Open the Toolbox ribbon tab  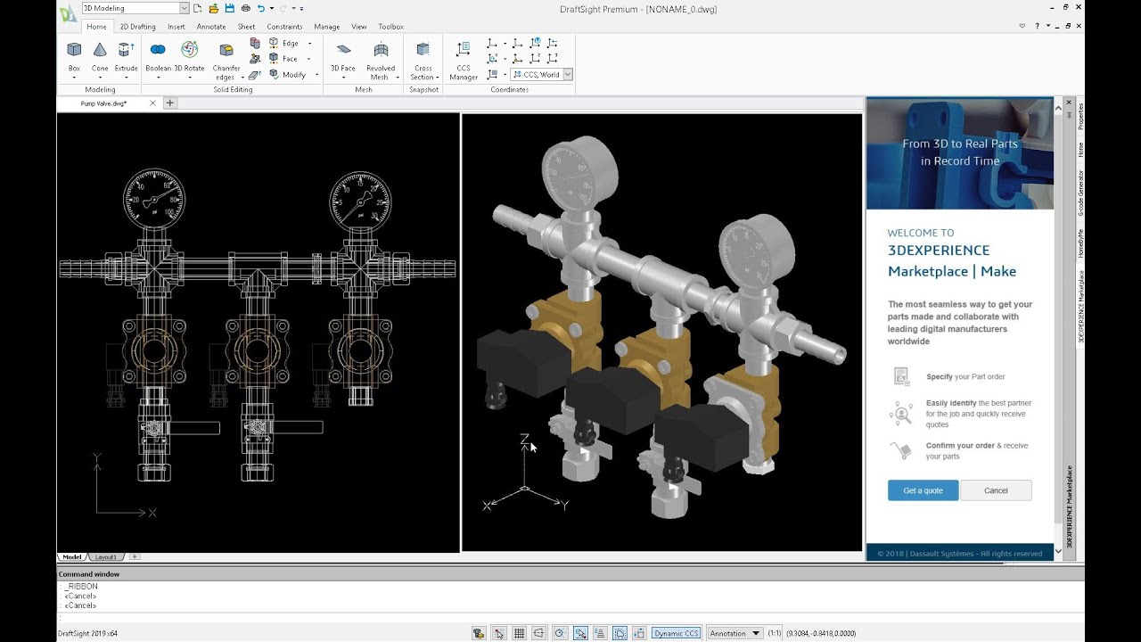coord(390,27)
